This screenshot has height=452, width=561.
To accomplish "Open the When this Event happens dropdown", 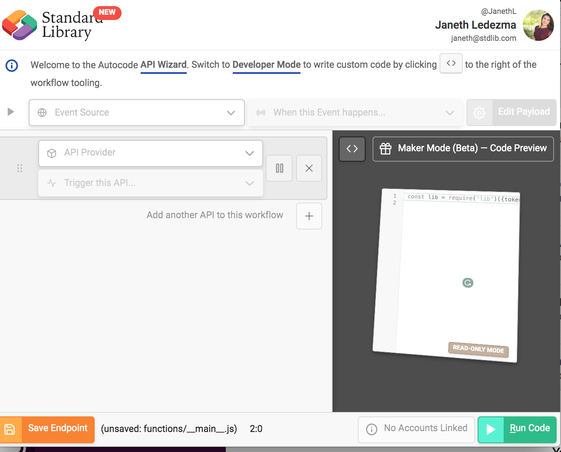I will (x=355, y=113).
